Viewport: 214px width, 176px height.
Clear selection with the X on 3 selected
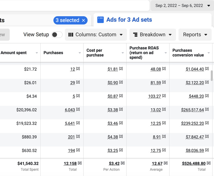coord(83,20)
